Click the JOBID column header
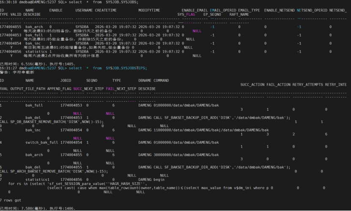Viewport: 351px width, 211px height. point(66,81)
